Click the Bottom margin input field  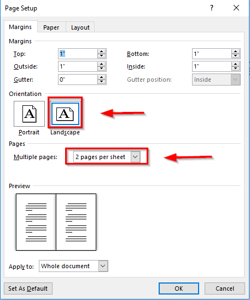click(x=212, y=54)
